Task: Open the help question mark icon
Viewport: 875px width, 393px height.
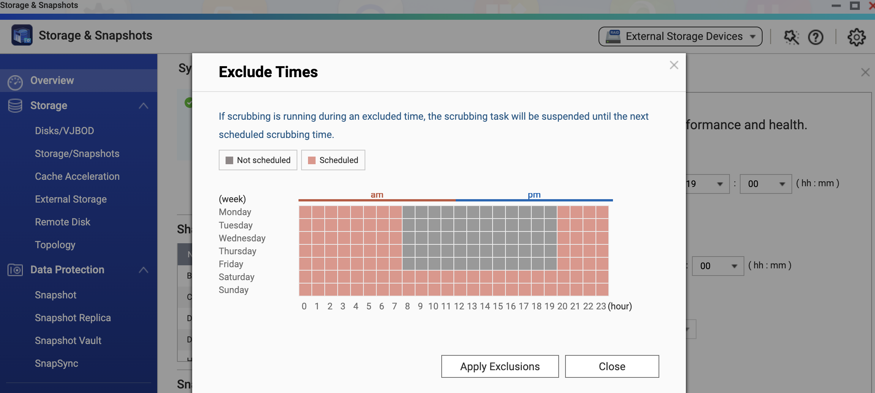Action: pyautogui.click(x=815, y=37)
